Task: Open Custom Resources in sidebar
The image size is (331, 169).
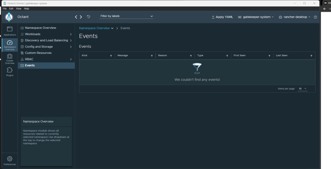Action: coord(38,53)
